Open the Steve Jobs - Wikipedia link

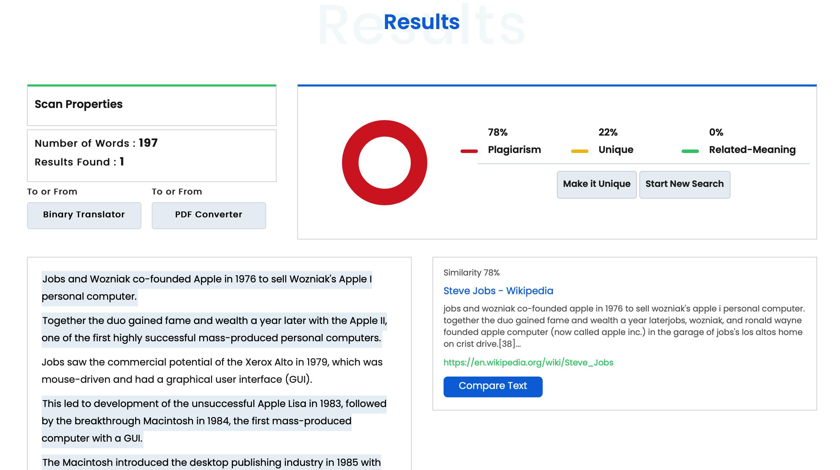tap(498, 291)
